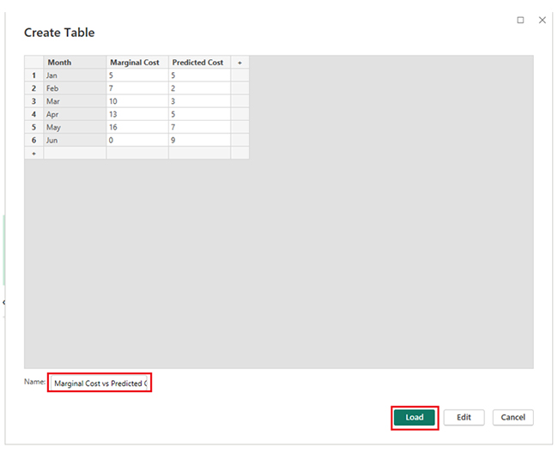Select row 1 header
558x459 pixels.
point(33,75)
